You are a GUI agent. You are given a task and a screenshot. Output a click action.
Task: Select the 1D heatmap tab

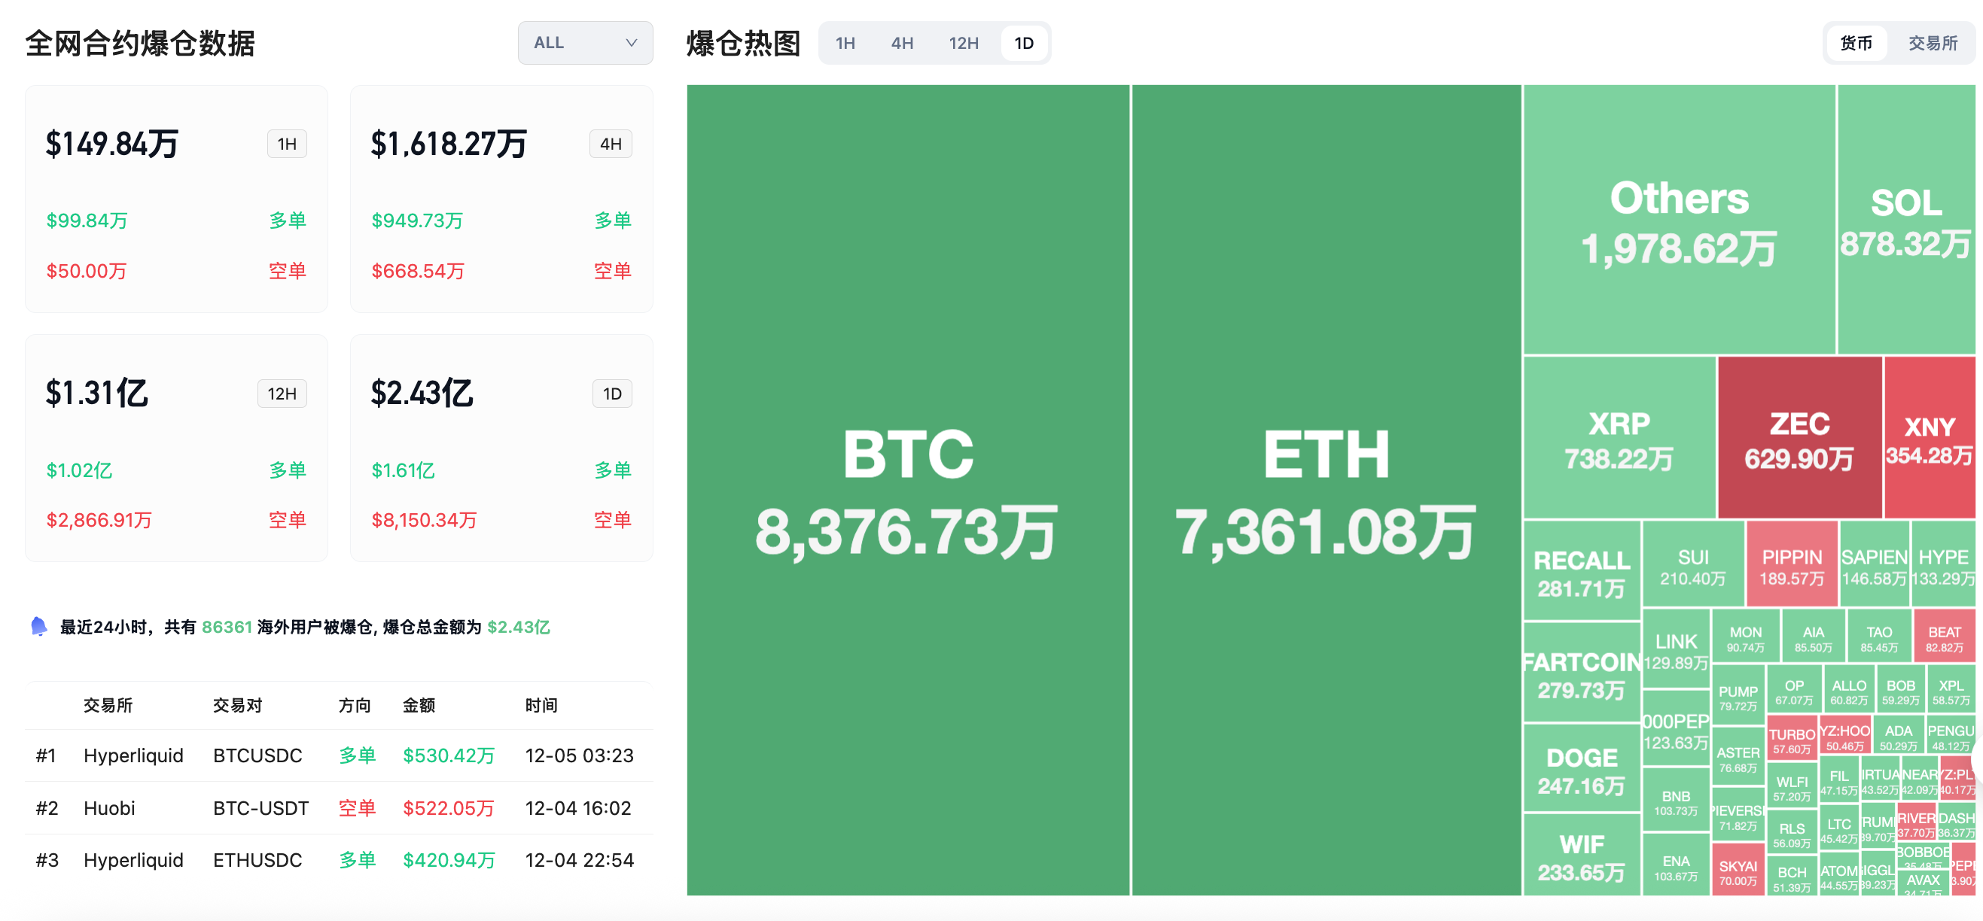(x=1024, y=43)
